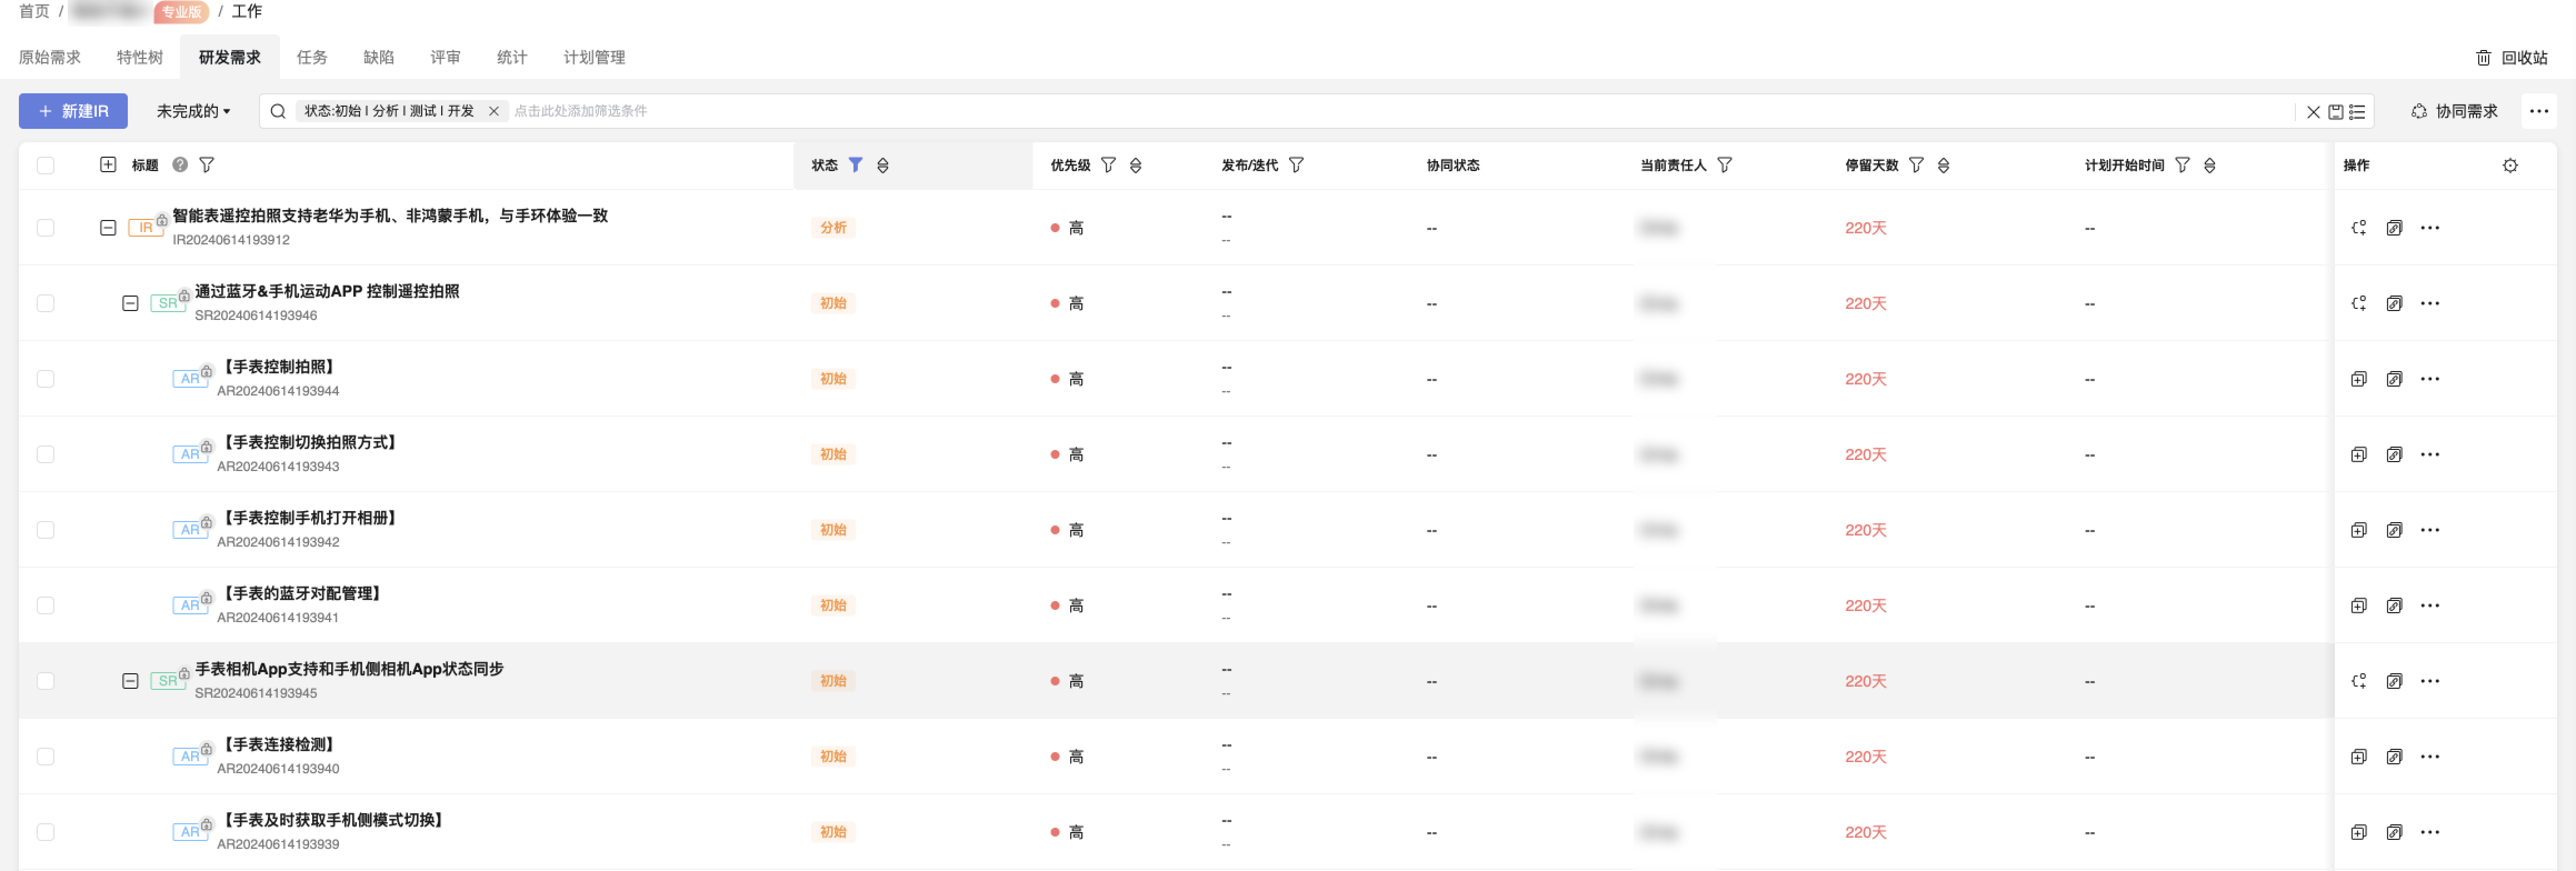Switch to the 统计 tab

click(x=512, y=57)
